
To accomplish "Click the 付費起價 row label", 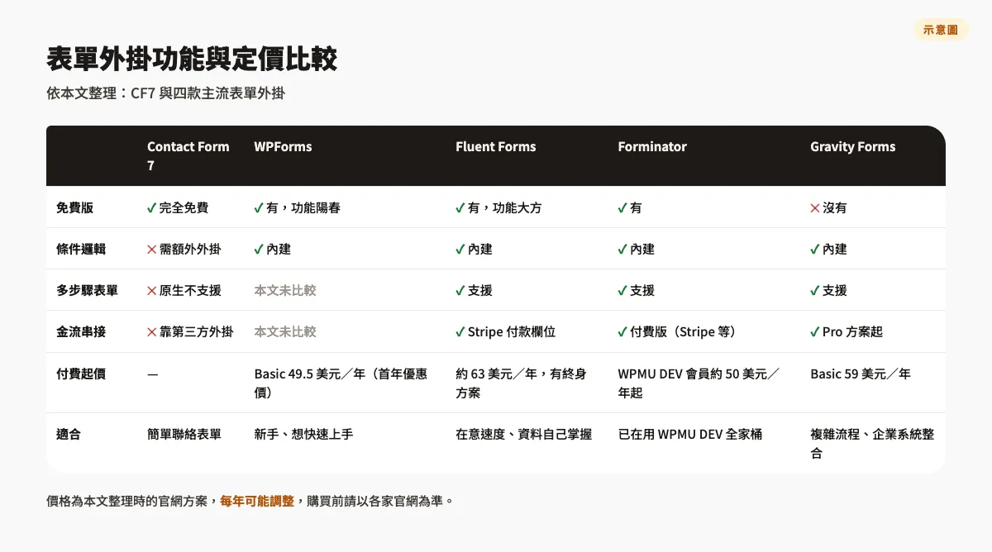I will (x=81, y=374).
